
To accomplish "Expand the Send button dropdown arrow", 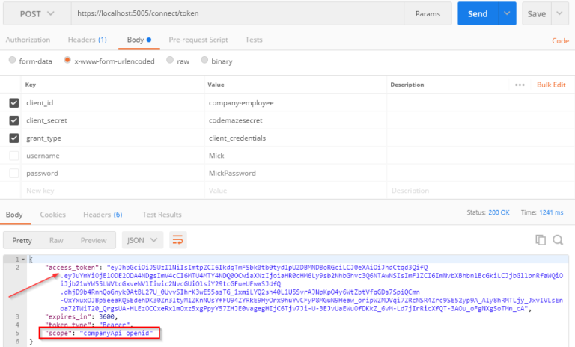I will pos(508,14).
